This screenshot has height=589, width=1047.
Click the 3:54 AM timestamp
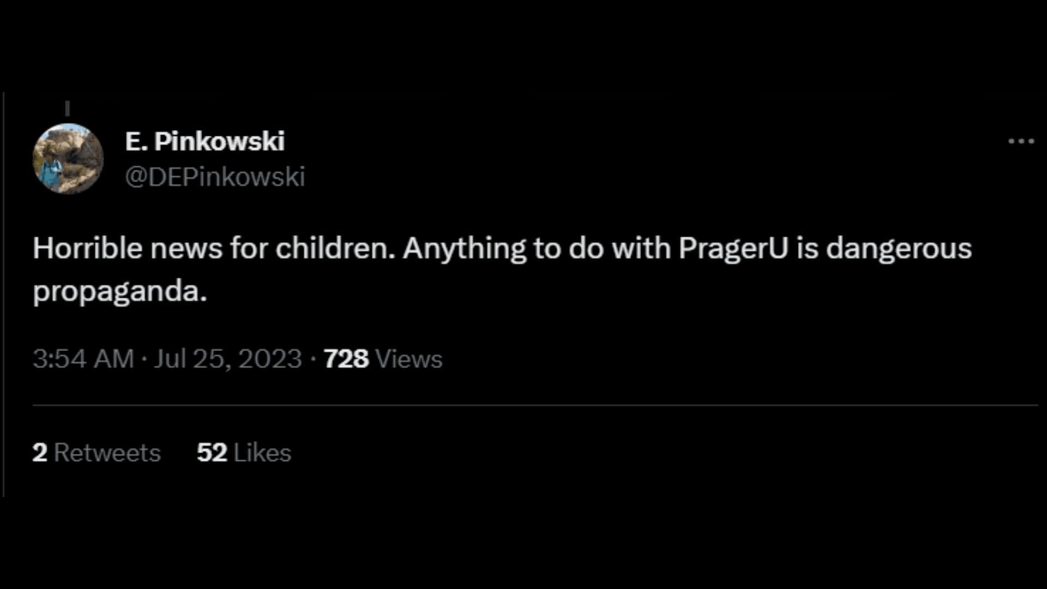coord(83,359)
